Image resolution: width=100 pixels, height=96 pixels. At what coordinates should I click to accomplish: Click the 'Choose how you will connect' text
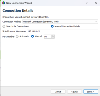tap(25, 17)
